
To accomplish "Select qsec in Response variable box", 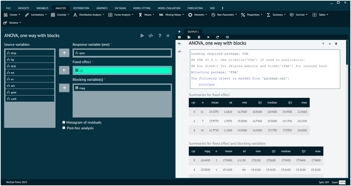I will 122,53.
